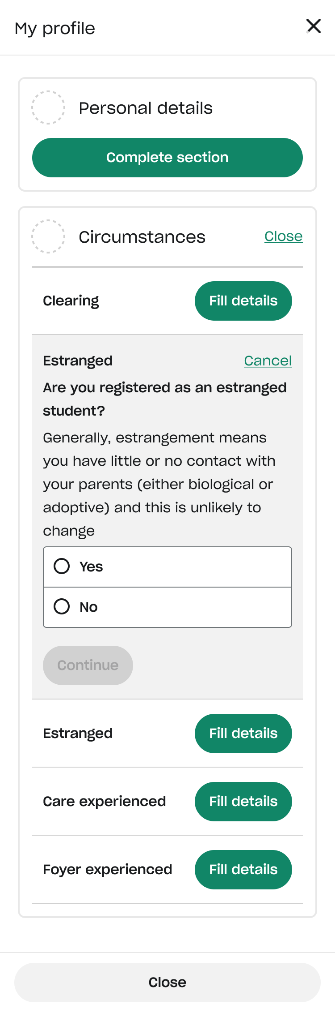335x1013 pixels.
Task: Select the Yes radio button
Action: pos(62,566)
